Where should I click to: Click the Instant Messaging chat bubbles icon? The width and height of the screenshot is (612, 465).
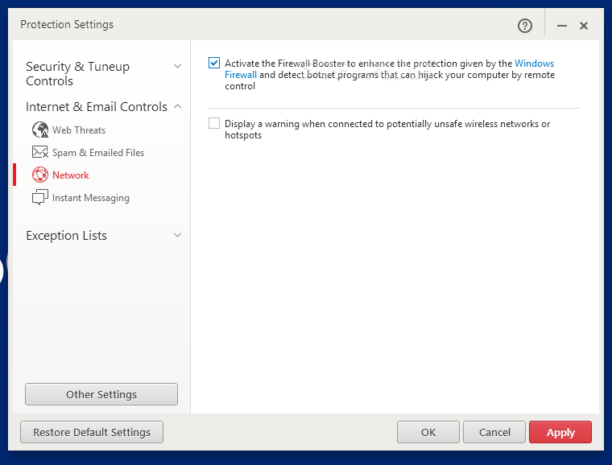39,197
